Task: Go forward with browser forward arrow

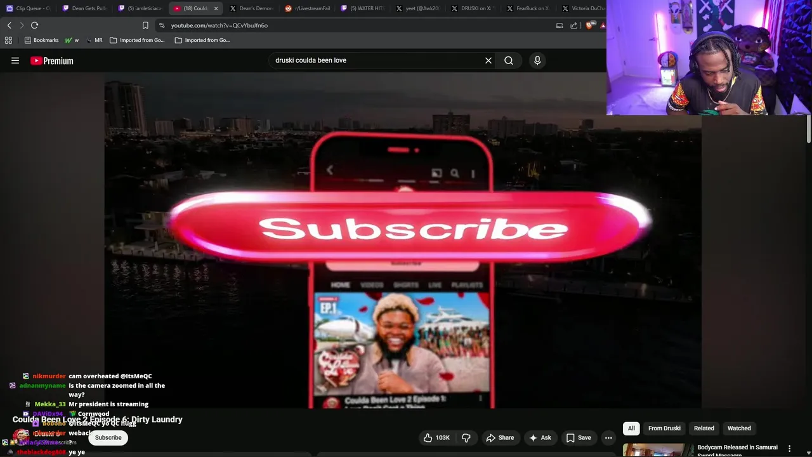Action: (x=22, y=25)
